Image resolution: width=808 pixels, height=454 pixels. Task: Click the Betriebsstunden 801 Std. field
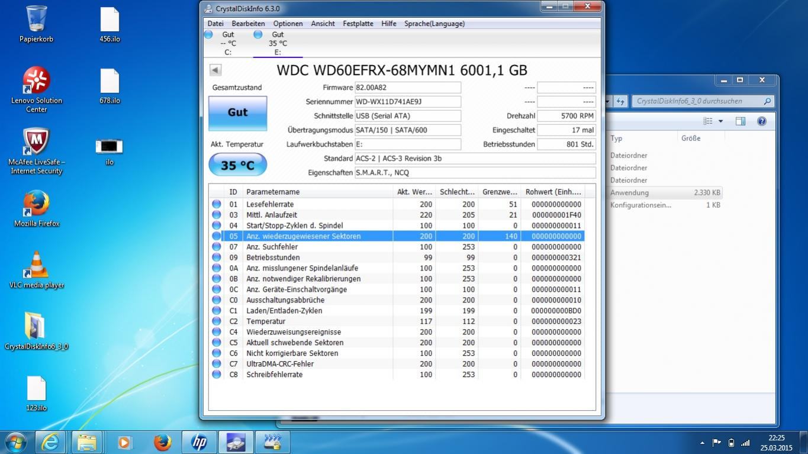click(x=566, y=144)
